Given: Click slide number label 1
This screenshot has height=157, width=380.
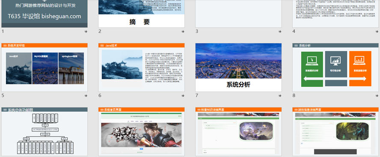Looking at the screenshot, I should 3,31.
